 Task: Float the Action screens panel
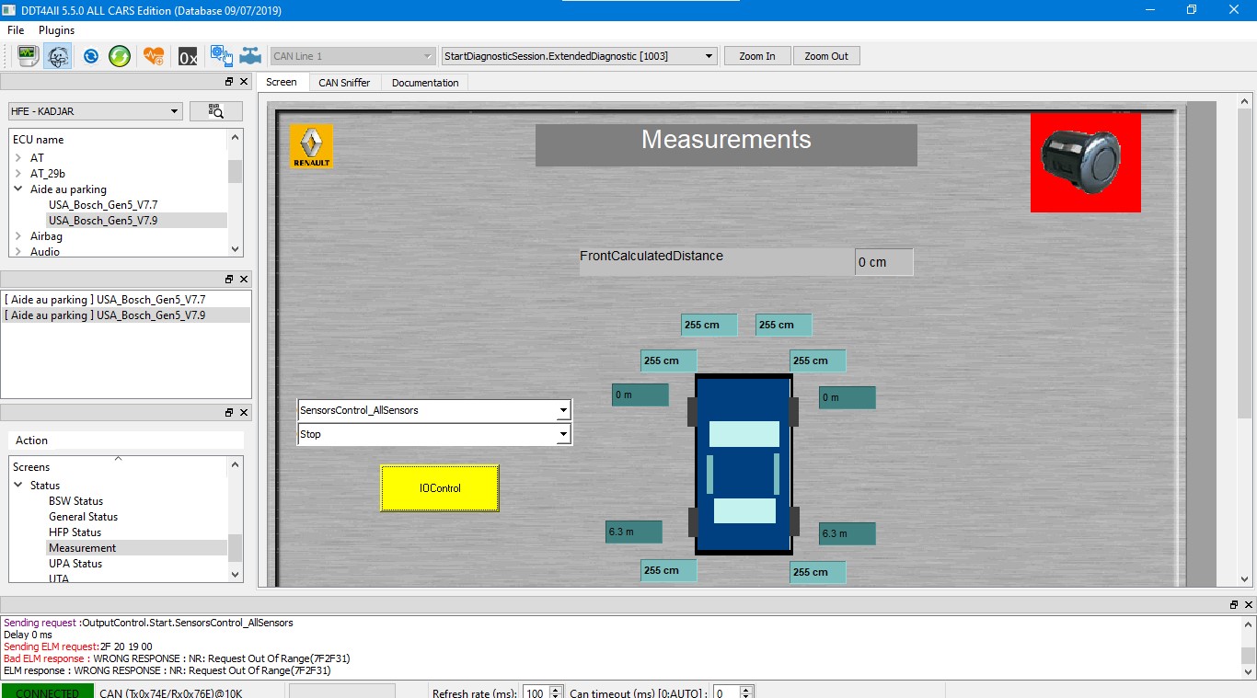point(229,412)
